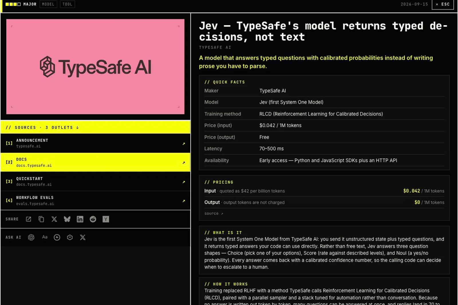Click the HOW IT WORKS section heading
Viewport: 458px width, 305px height.
point(226,284)
